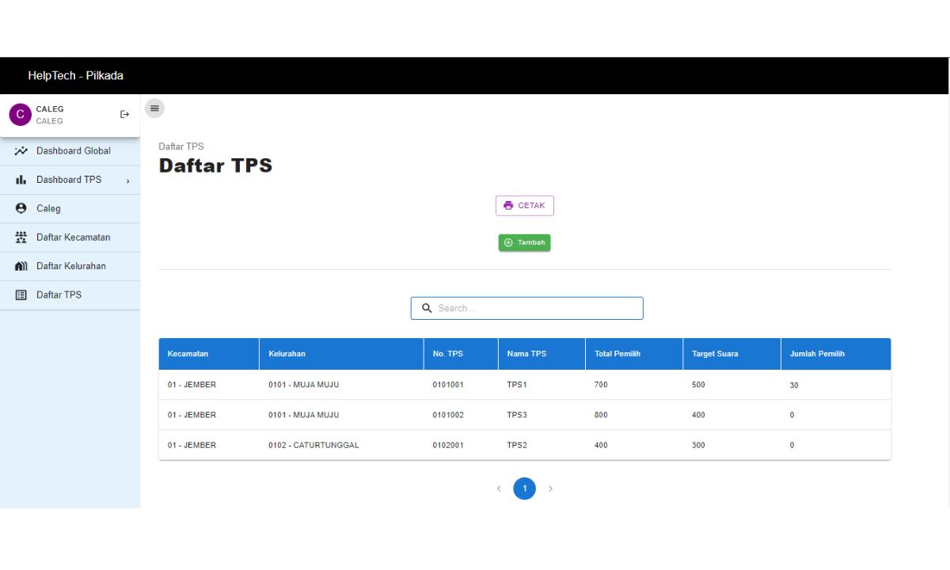
Task: Click the Daftar Kelurahan building icon
Action: click(x=21, y=266)
